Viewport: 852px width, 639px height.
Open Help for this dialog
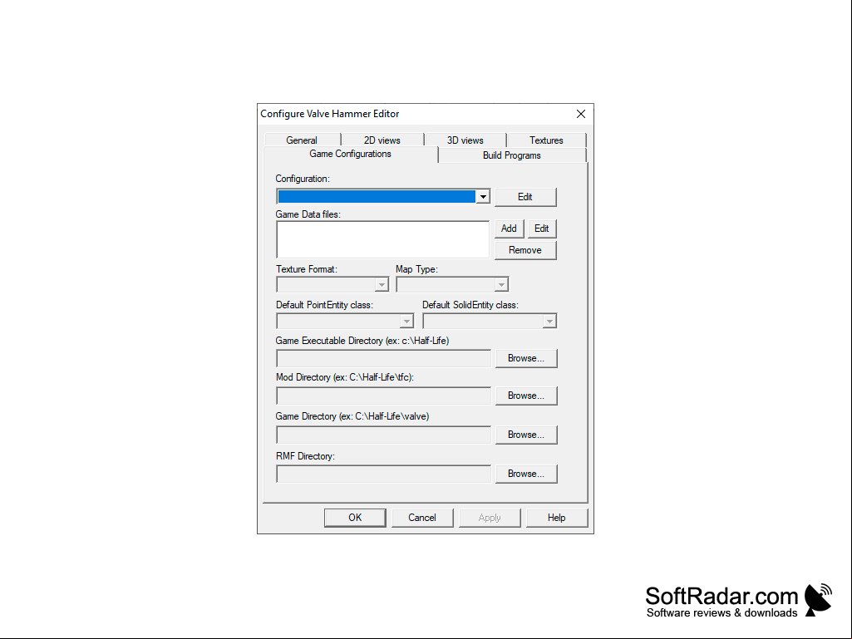pos(557,518)
